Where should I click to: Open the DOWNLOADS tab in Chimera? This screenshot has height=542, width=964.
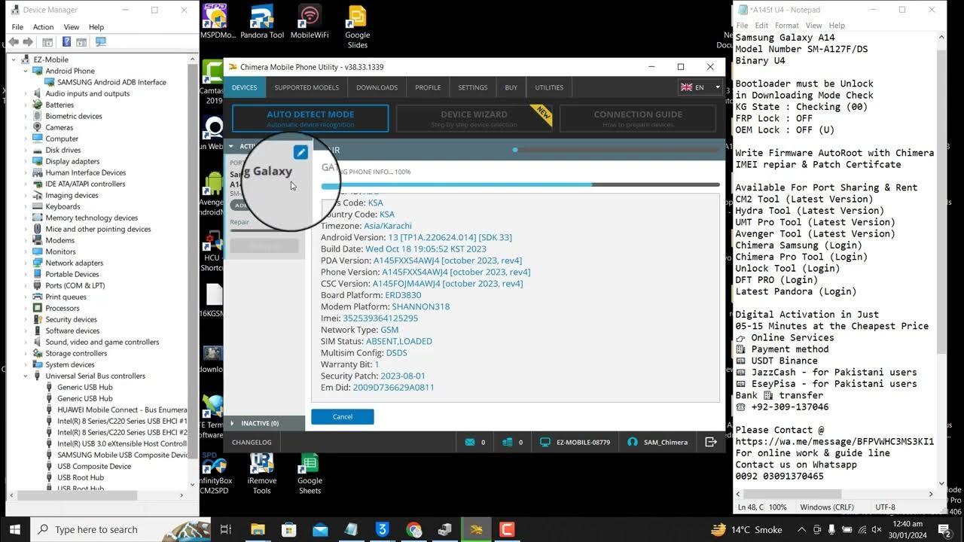pyautogui.click(x=377, y=87)
